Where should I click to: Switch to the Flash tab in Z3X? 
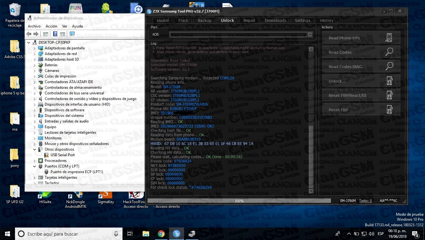183,20
